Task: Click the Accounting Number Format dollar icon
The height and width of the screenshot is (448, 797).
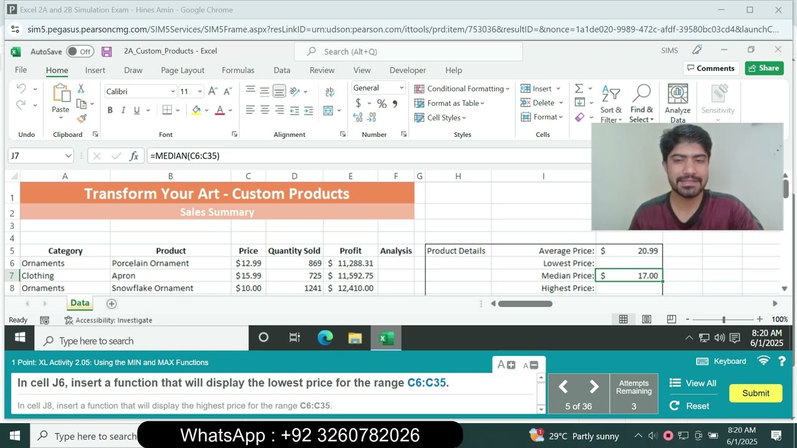Action: tap(358, 103)
